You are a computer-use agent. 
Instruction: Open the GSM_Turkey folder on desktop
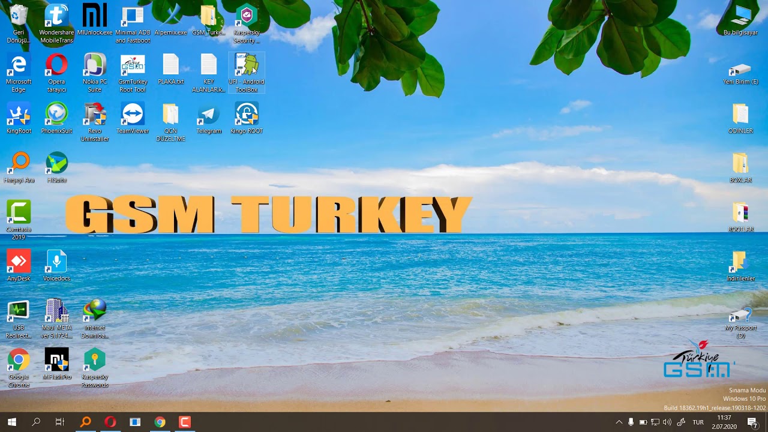[x=208, y=20]
